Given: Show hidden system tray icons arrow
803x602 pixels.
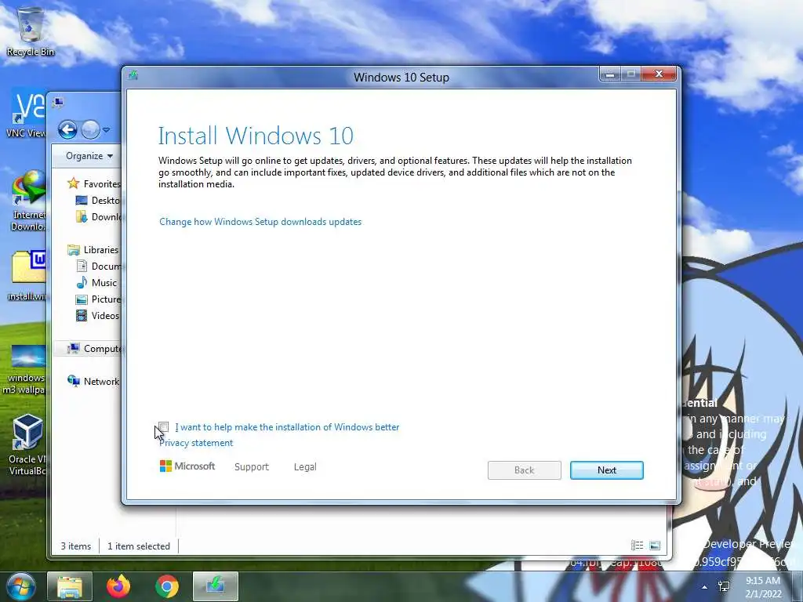Looking at the screenshot, I should 705,587.
